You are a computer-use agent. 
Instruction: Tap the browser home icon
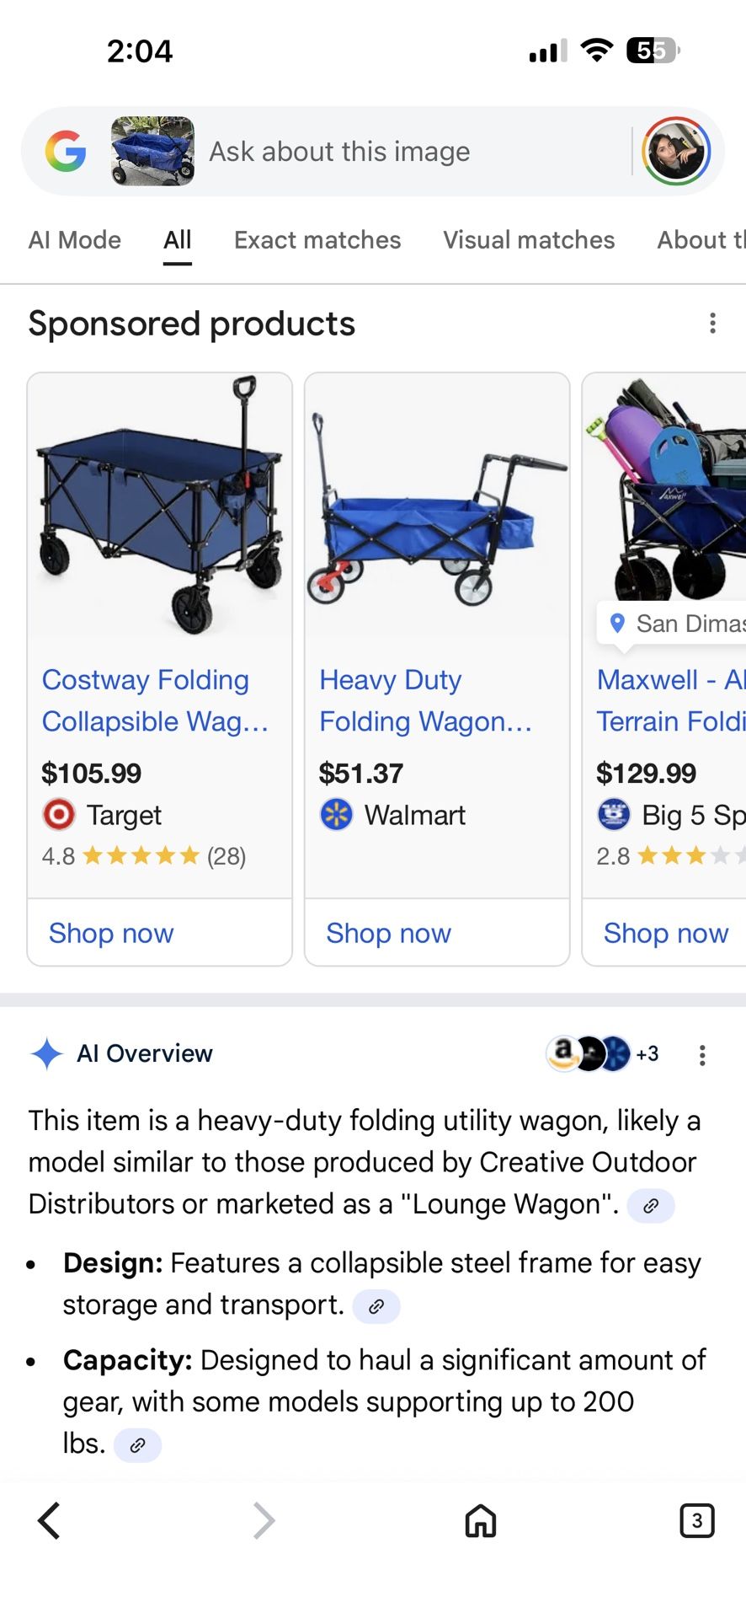[x=481, y=1521]
